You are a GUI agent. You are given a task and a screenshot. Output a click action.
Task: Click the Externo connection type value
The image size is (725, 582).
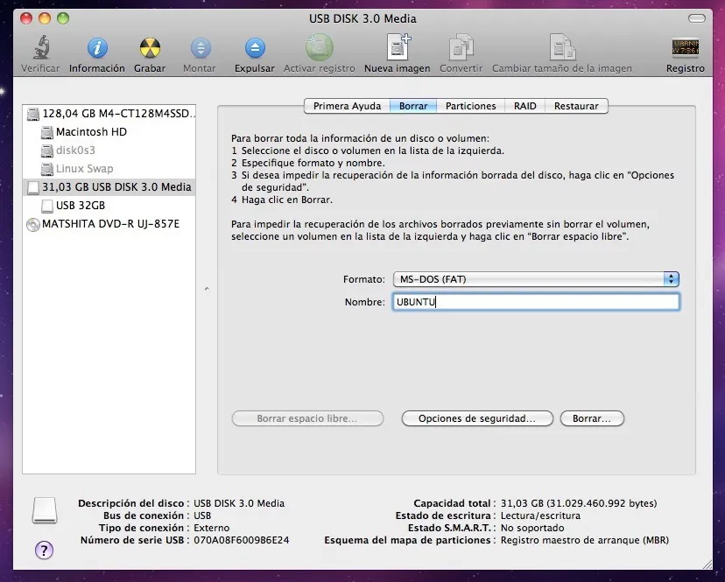coord(211,528)
